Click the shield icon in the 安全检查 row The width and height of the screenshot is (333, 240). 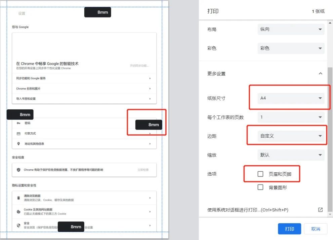click(18, 170)
